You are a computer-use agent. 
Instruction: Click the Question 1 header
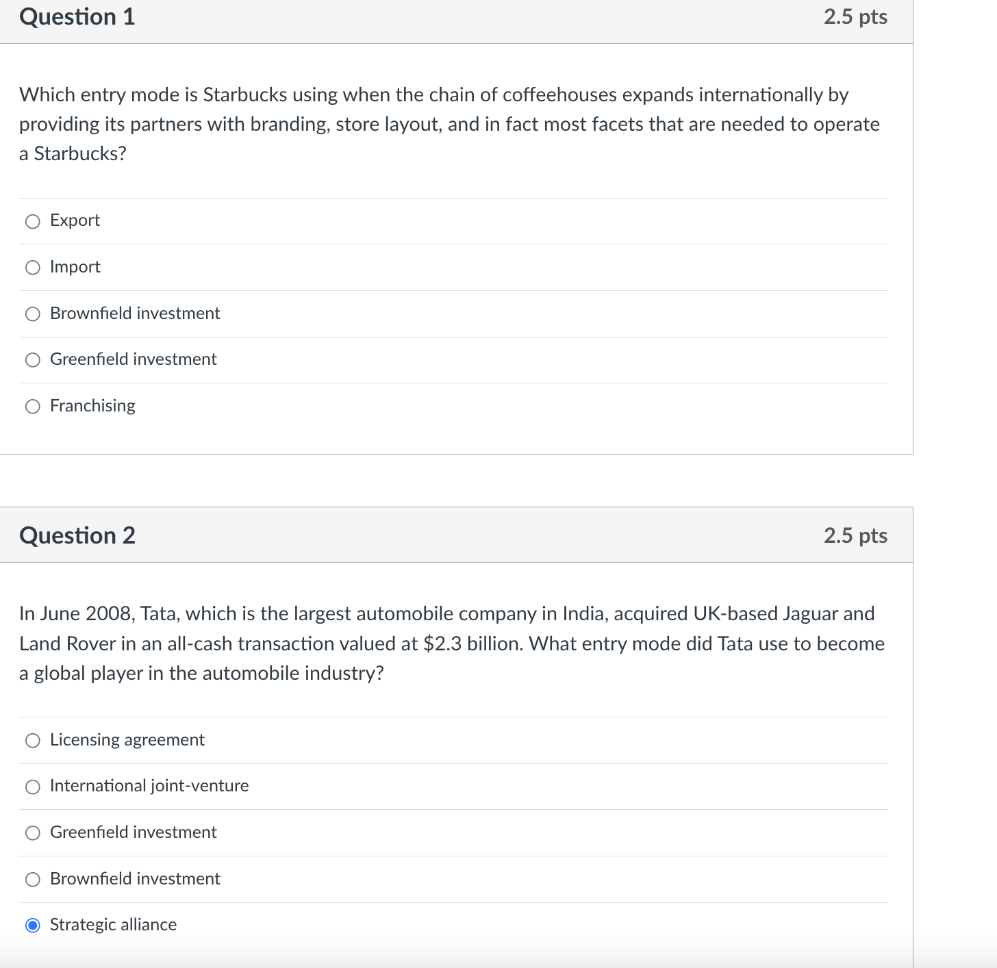76,16
